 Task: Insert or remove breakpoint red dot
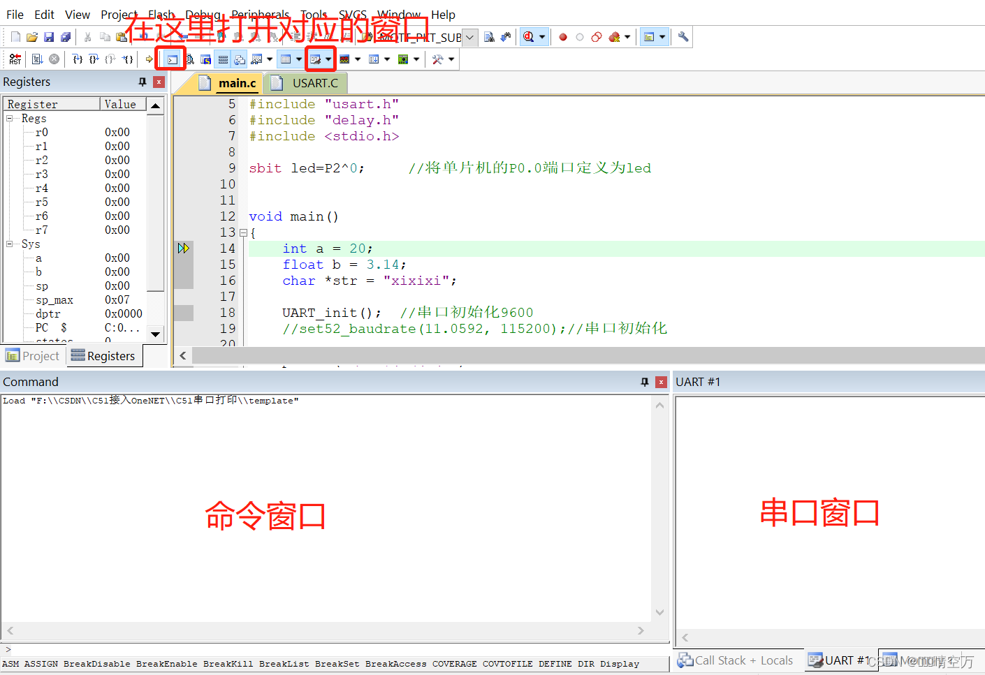[563, 37]
